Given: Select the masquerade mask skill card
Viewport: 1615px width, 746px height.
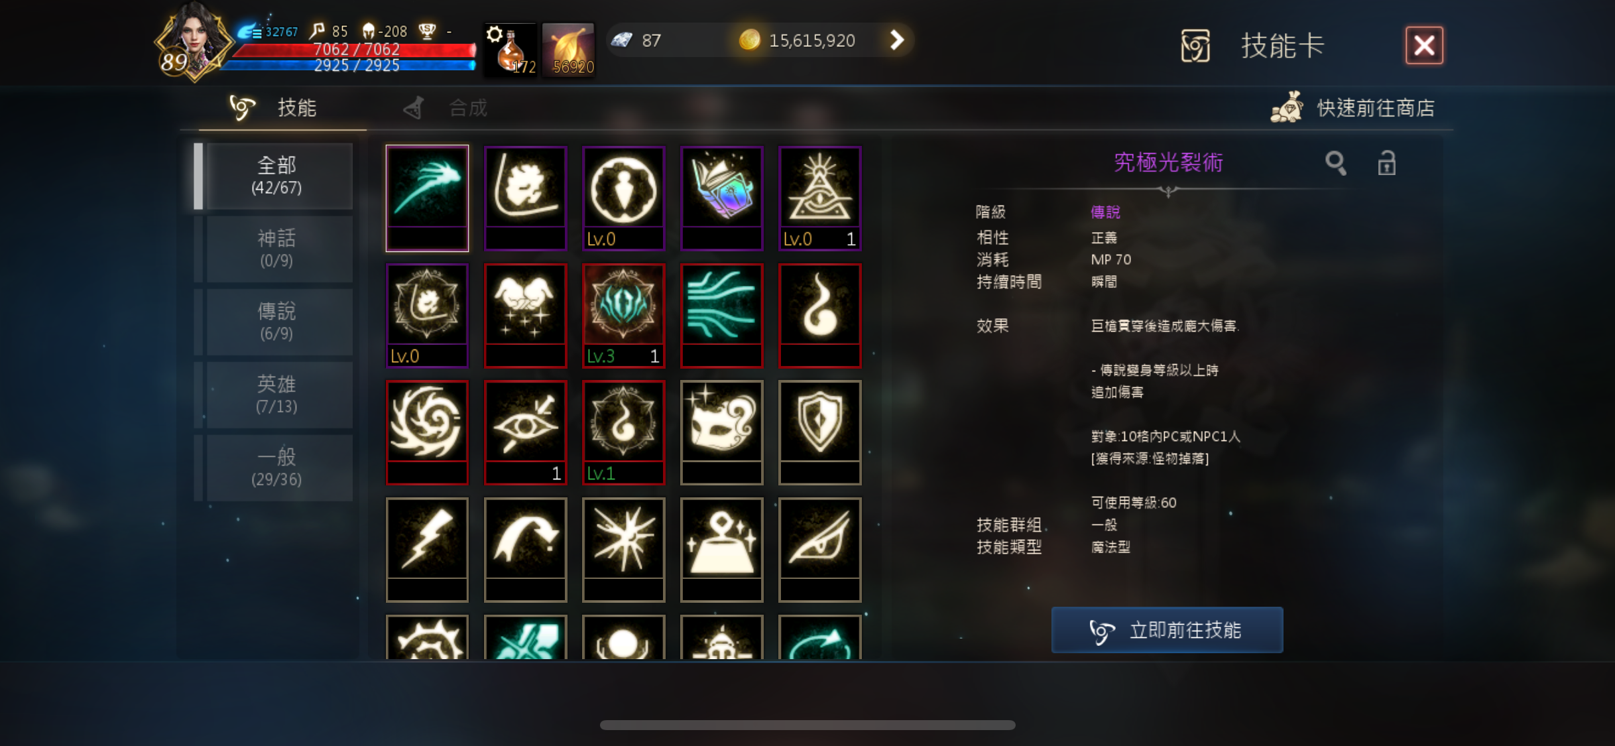Looking at the screenshot, I should coord(721,432).
